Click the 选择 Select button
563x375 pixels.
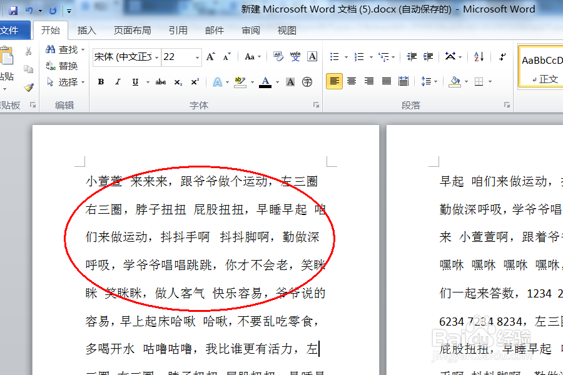tap(63, 82)
